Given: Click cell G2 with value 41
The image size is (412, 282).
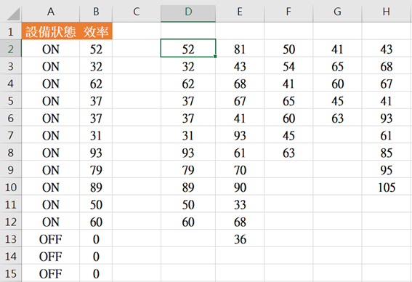Looking at the screenshot, I should (337, 49).
